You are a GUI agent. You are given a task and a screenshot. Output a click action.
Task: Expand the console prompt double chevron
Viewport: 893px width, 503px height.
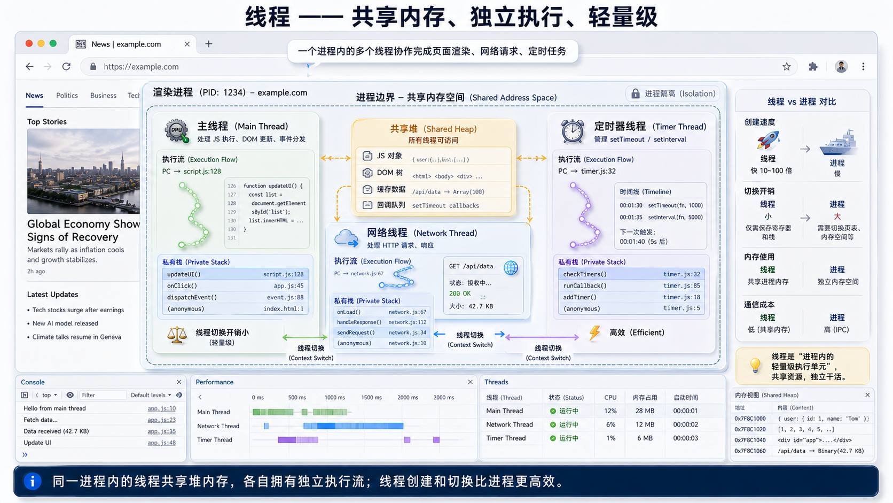[25, 455]
